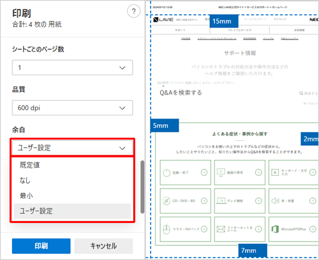Select 最小 margin option
The height and width of the screenshot is (260, 319).
pos(72,196)
